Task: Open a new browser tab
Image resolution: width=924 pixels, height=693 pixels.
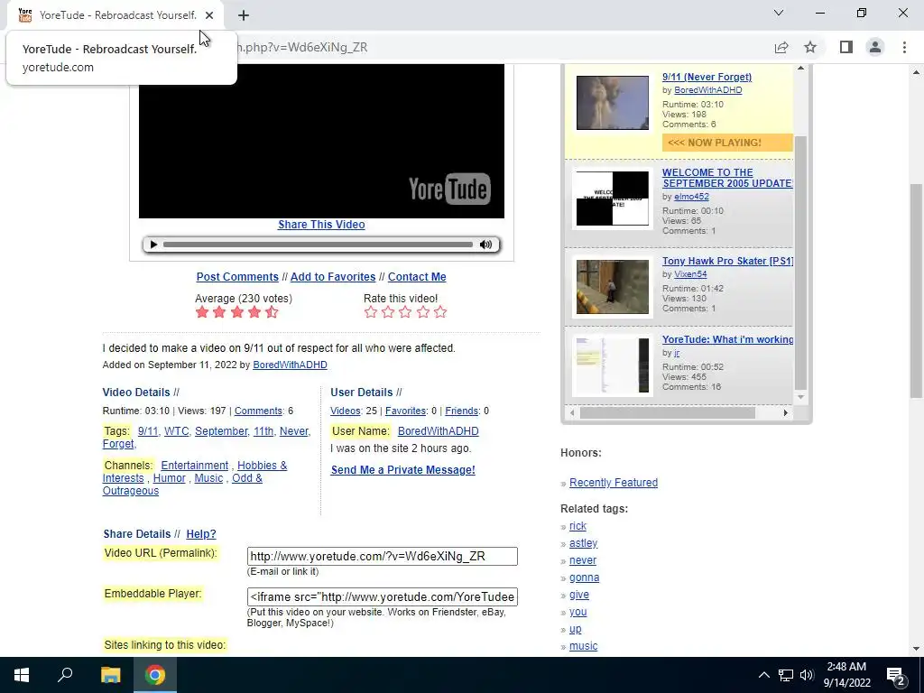Action: pos(244,15)
